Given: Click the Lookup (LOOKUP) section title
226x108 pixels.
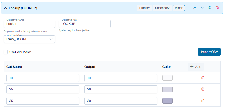Looking at the screenshot, I should [x=23, y=8].
